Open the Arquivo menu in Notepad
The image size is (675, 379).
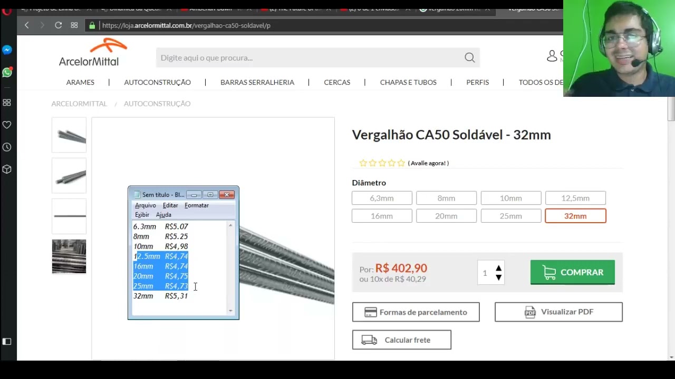coord(145,205)
